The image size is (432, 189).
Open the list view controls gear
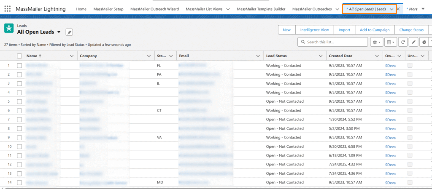tap(375, 42)
